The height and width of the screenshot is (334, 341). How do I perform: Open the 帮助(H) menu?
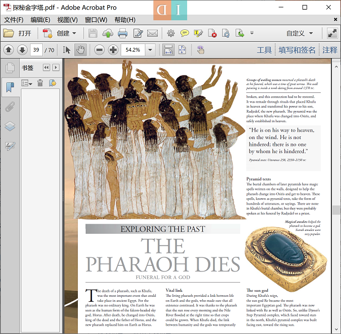coord(125,20)
